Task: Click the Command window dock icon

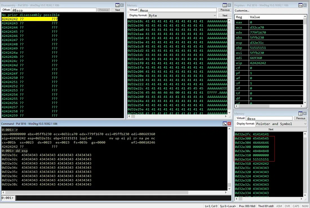Action: point(225,124)
